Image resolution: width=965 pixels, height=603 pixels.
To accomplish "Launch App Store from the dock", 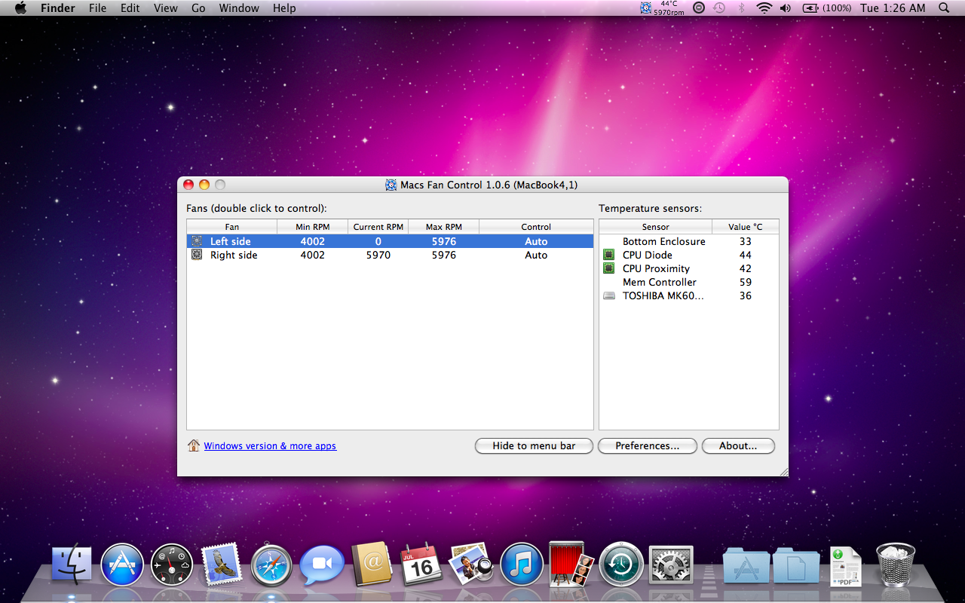I will [x=122, y=565].
